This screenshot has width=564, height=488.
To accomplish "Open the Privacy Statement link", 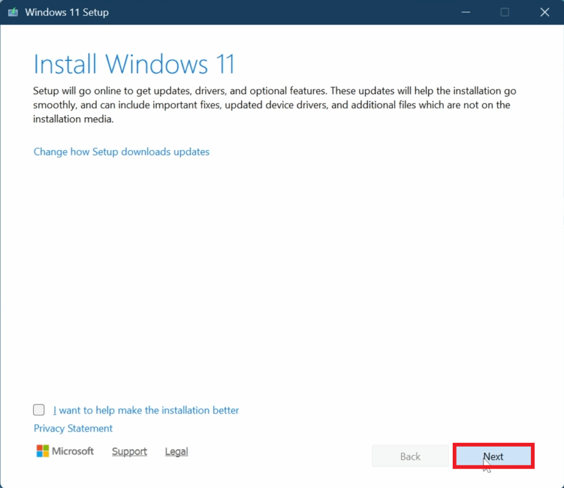I will (73, 428).
